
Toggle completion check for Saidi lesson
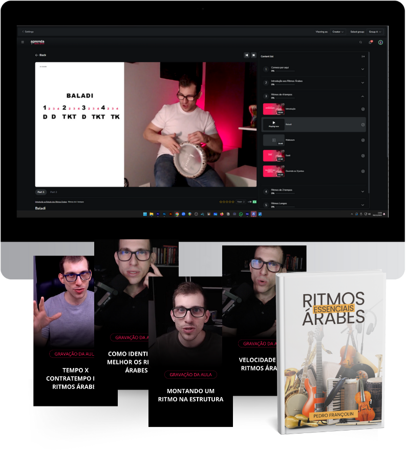363,156
